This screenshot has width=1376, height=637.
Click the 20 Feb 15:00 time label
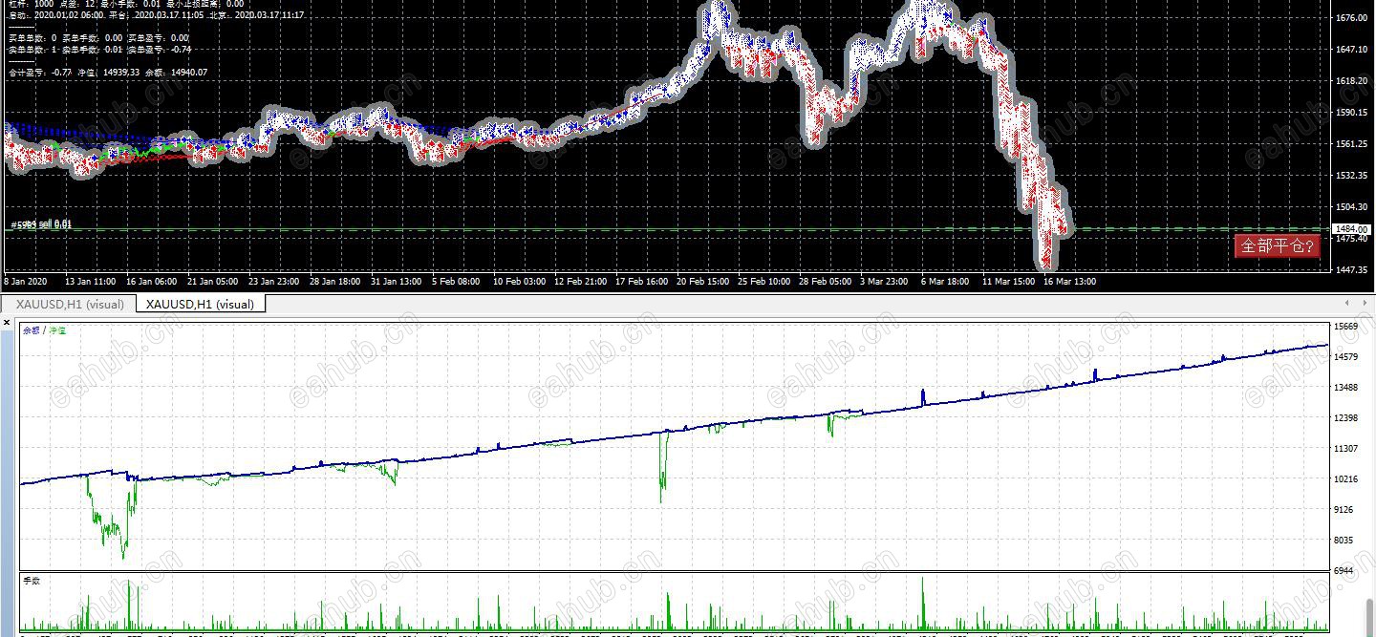click(x=702, y=282)
